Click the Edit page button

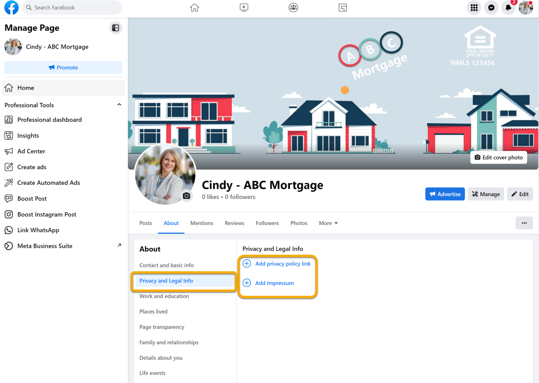pos(520,194)
